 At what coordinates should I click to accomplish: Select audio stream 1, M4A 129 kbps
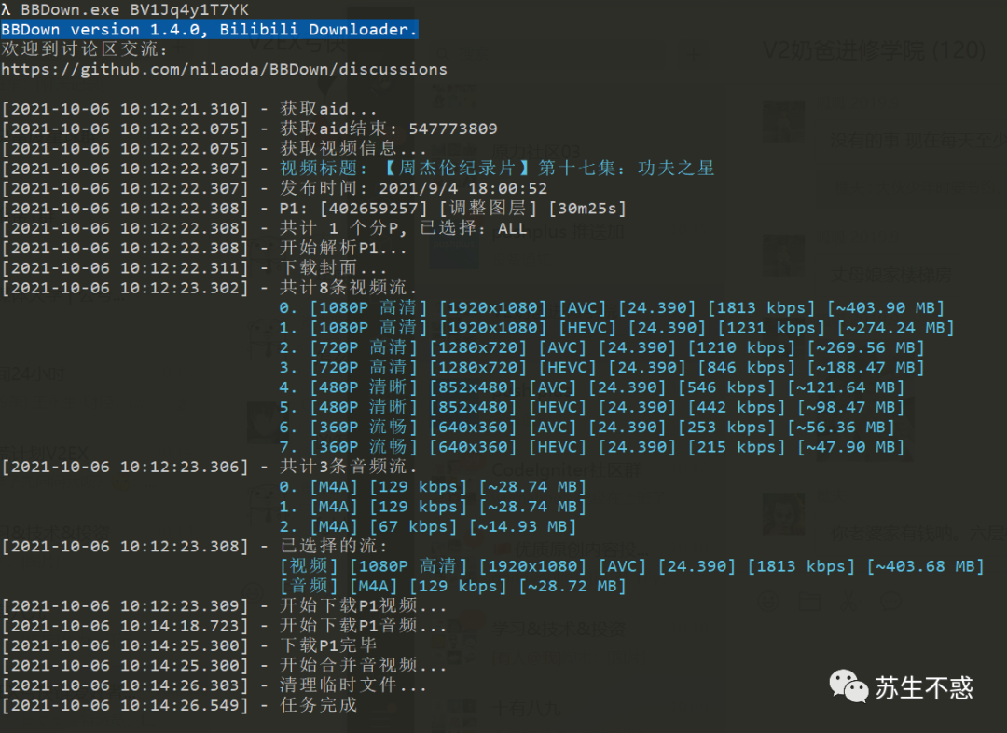click(433, 507)
